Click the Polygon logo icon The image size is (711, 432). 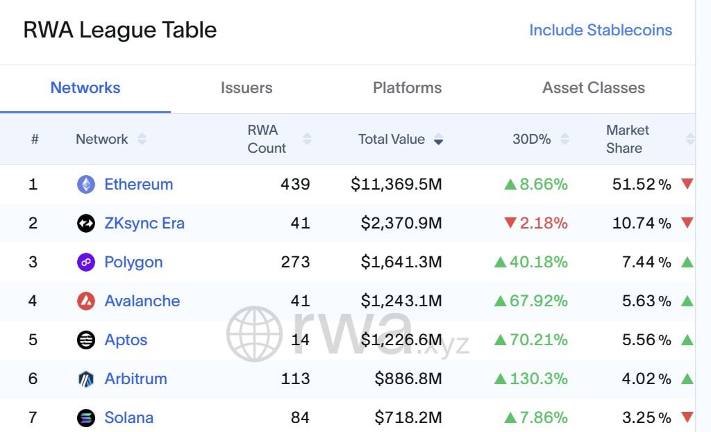85,262
